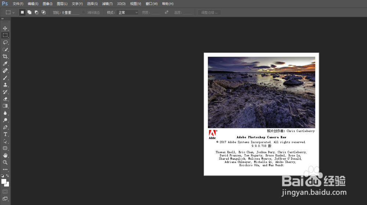Select the Eraser tool

click(x=5, y=99)
